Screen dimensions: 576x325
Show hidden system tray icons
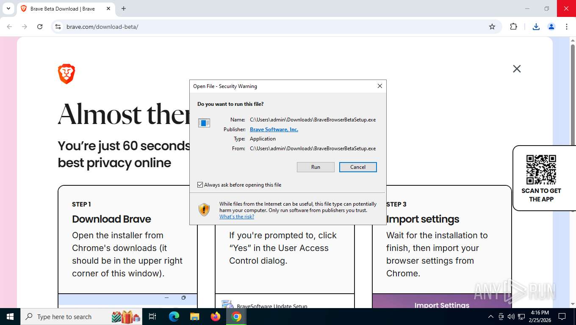(x=491, y=317)
